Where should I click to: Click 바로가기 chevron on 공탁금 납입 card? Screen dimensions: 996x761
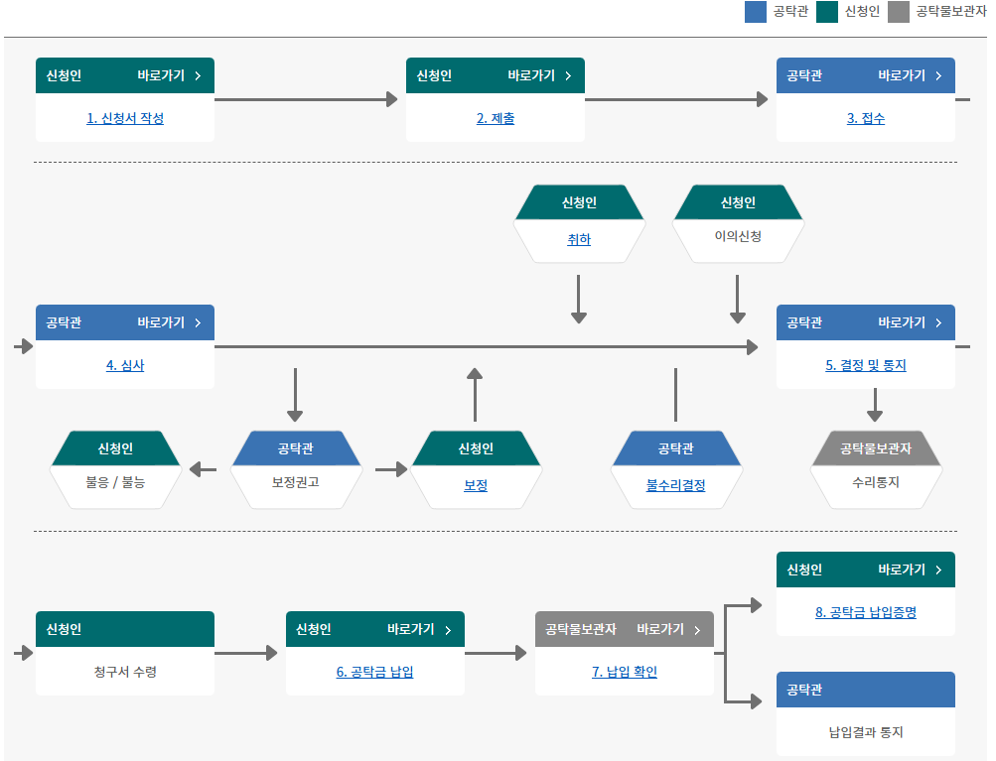click(448, 629)
